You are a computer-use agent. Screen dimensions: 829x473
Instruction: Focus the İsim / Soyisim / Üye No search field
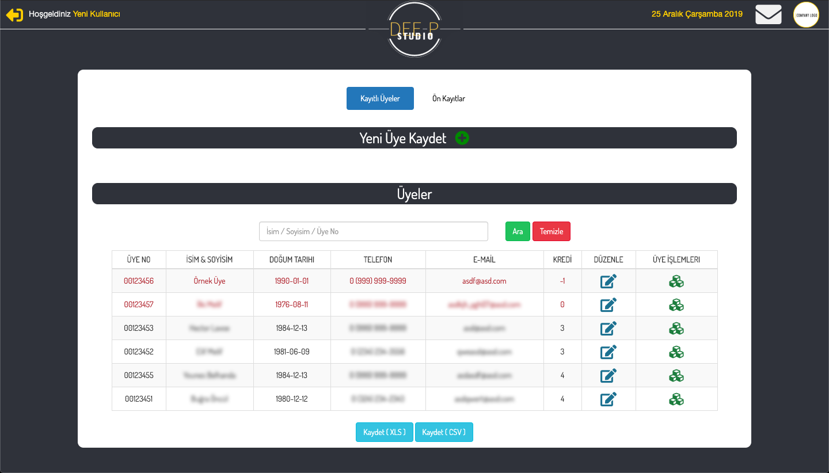click(373, 231)
